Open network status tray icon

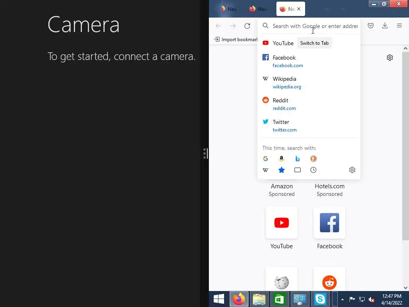pos(362,299)
